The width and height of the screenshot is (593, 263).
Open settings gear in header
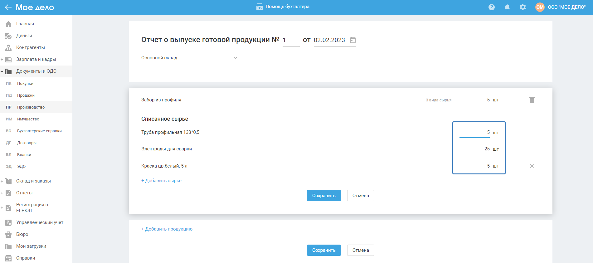pos(523,7)
